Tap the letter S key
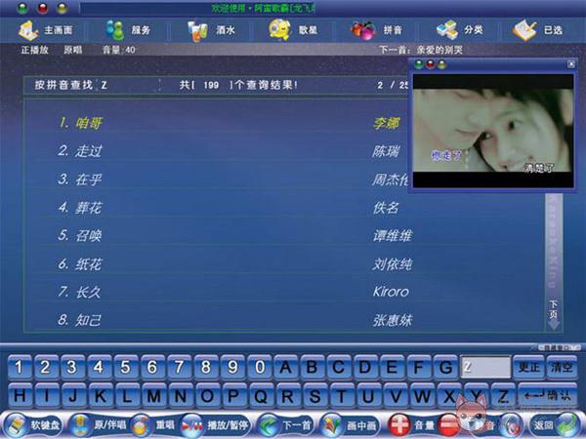 [314, 396]
